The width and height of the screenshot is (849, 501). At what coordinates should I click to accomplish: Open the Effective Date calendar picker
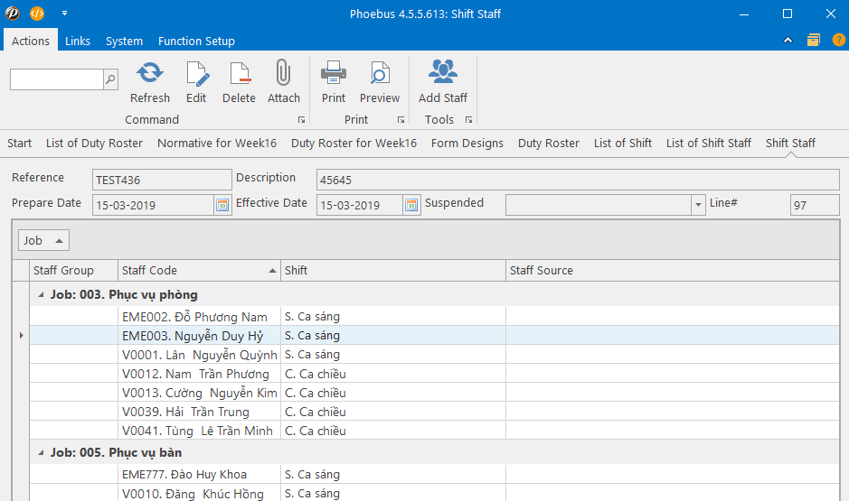click(411, 206)
